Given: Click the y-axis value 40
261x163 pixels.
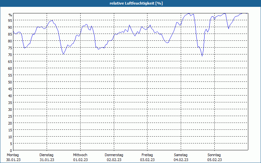Looking at the screenshot, I should pos(10,96).
